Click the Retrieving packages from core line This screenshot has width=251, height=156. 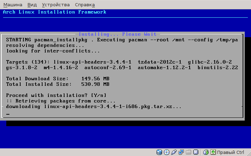[x=61, y=101]
